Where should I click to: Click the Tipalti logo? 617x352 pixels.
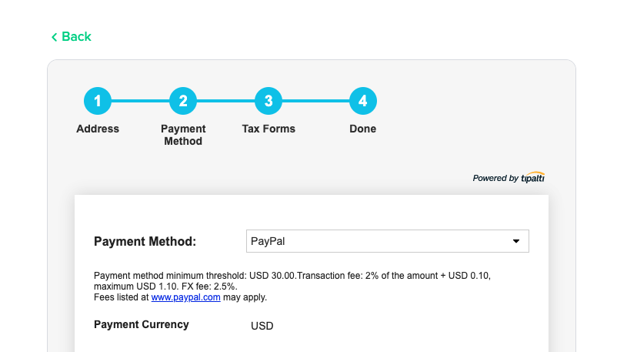click(533, 177)
